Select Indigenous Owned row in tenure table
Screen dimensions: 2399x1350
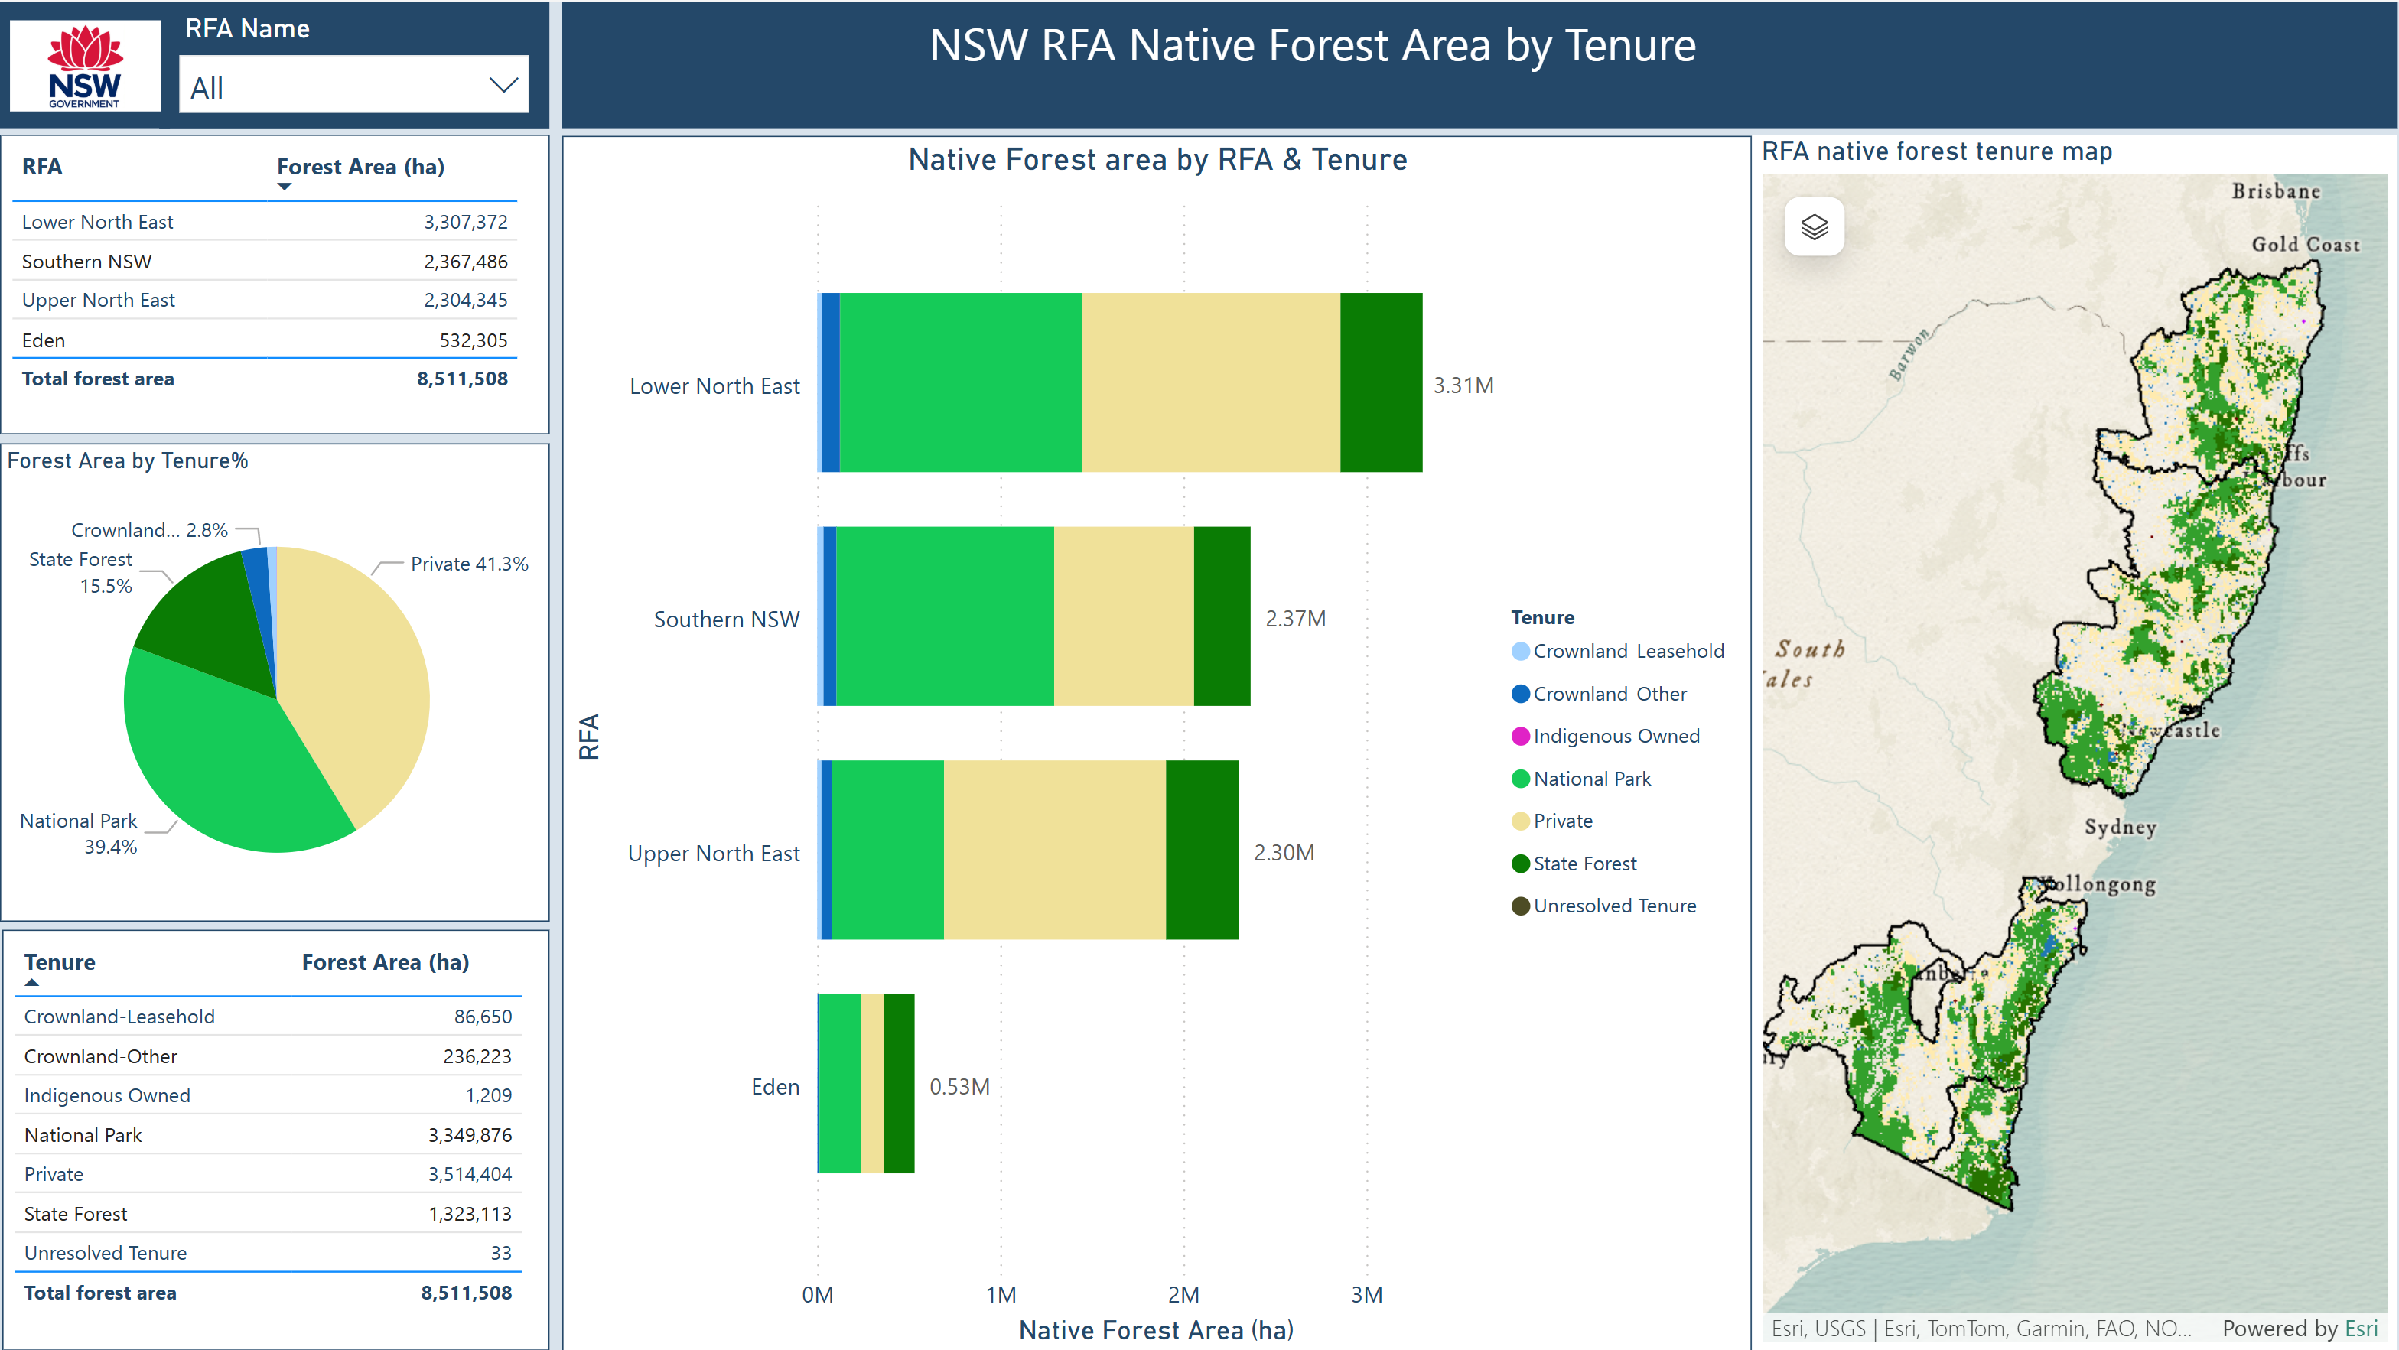coord(269,1096)
